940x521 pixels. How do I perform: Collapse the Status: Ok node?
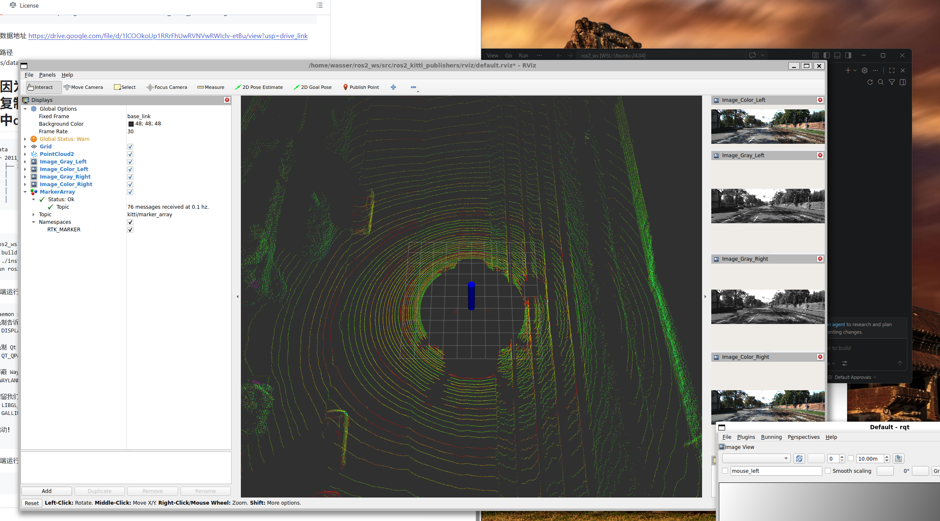click(x=34, y=200)
